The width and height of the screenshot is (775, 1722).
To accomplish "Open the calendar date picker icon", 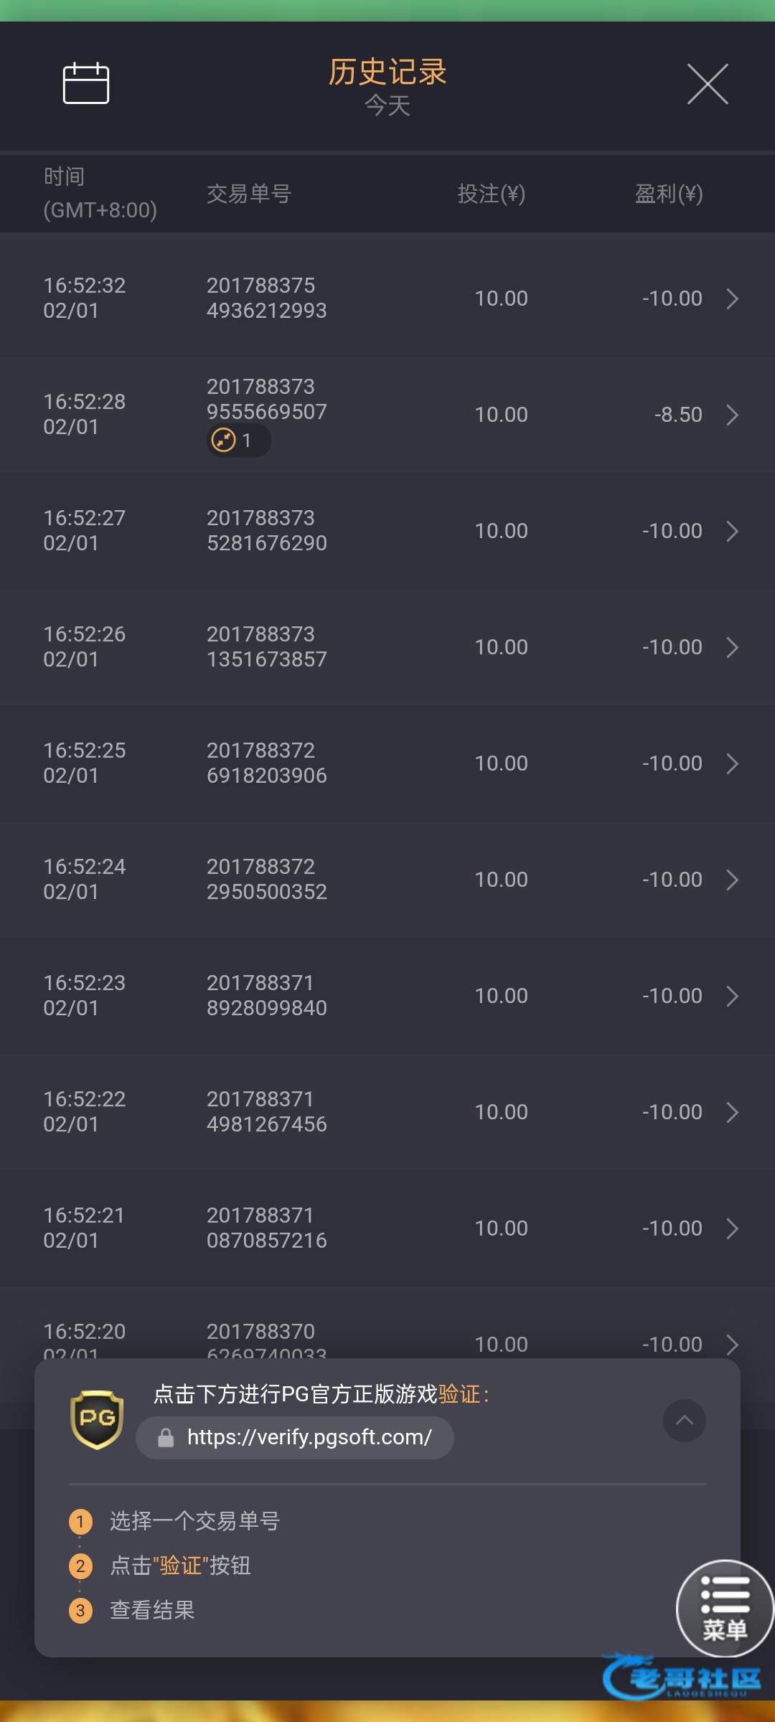I will [86, 83].
